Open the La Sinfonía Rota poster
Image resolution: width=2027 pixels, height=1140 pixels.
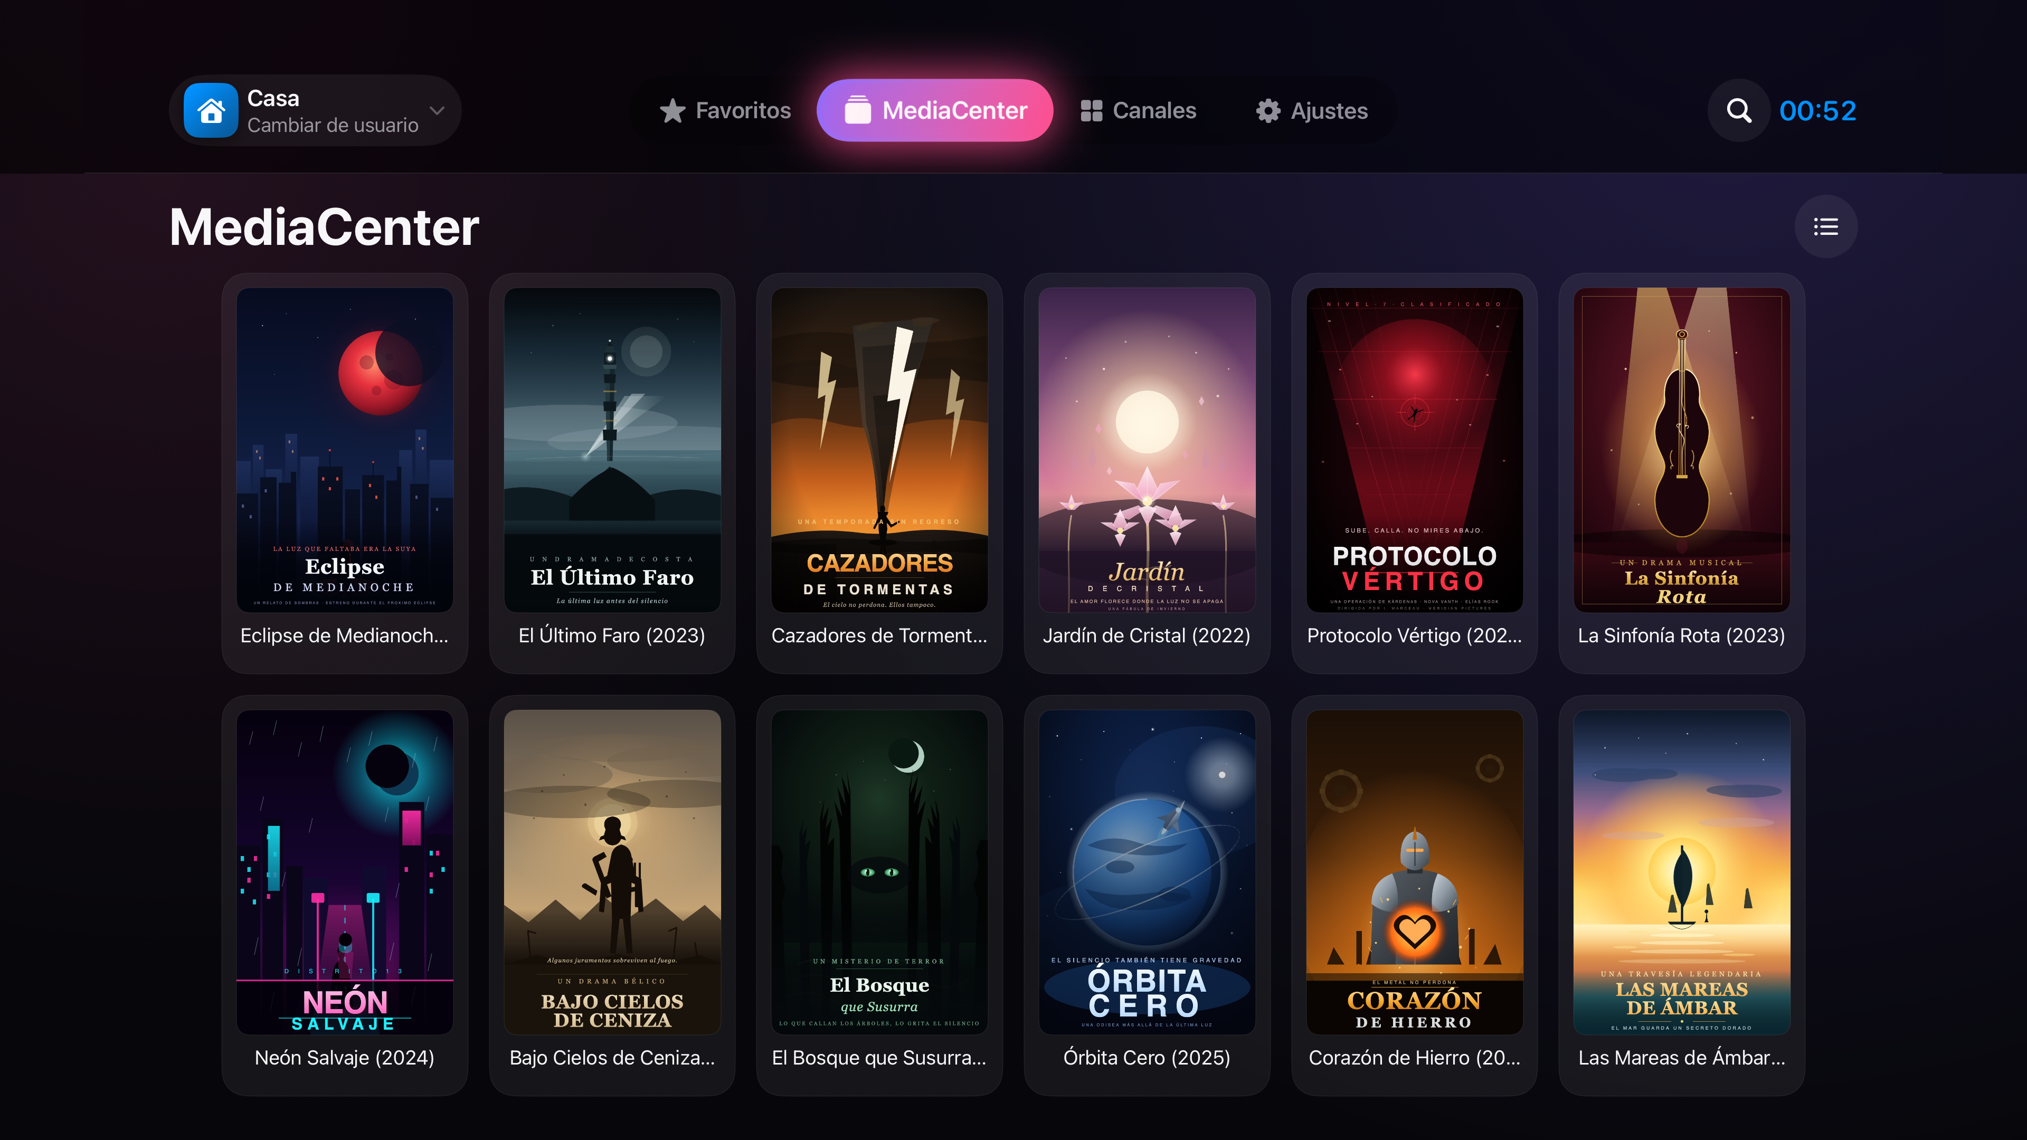[x=1682, y=450]
